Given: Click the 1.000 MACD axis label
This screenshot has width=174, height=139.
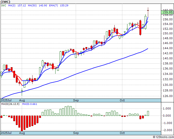Looking at the screenshot, I should pyautogui.click(x=167, y=108).
